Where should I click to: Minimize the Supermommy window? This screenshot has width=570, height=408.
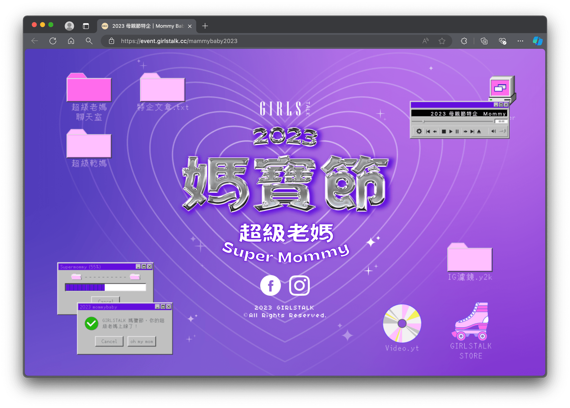[x=138, y=267]
